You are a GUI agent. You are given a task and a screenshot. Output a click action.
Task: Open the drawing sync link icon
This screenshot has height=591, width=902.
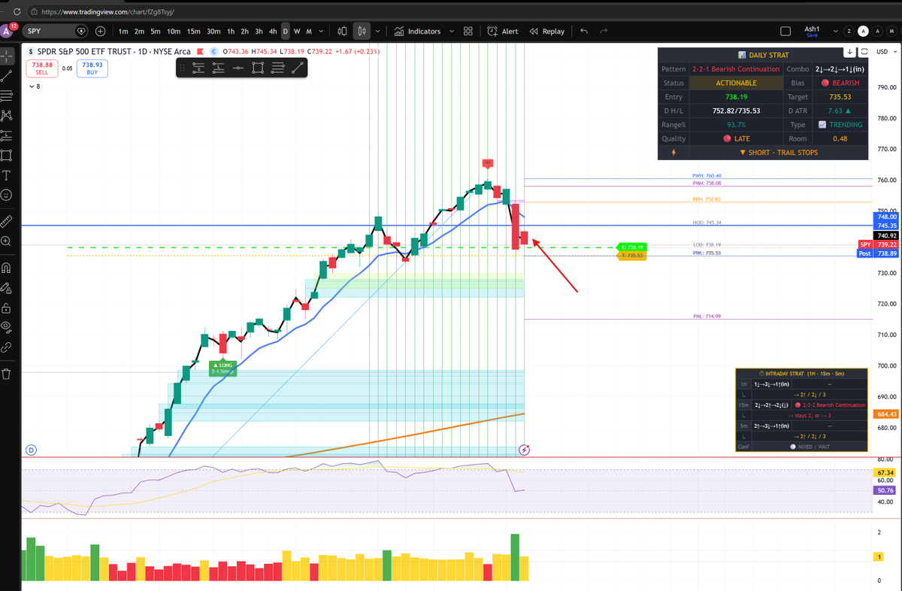(7, 347)
